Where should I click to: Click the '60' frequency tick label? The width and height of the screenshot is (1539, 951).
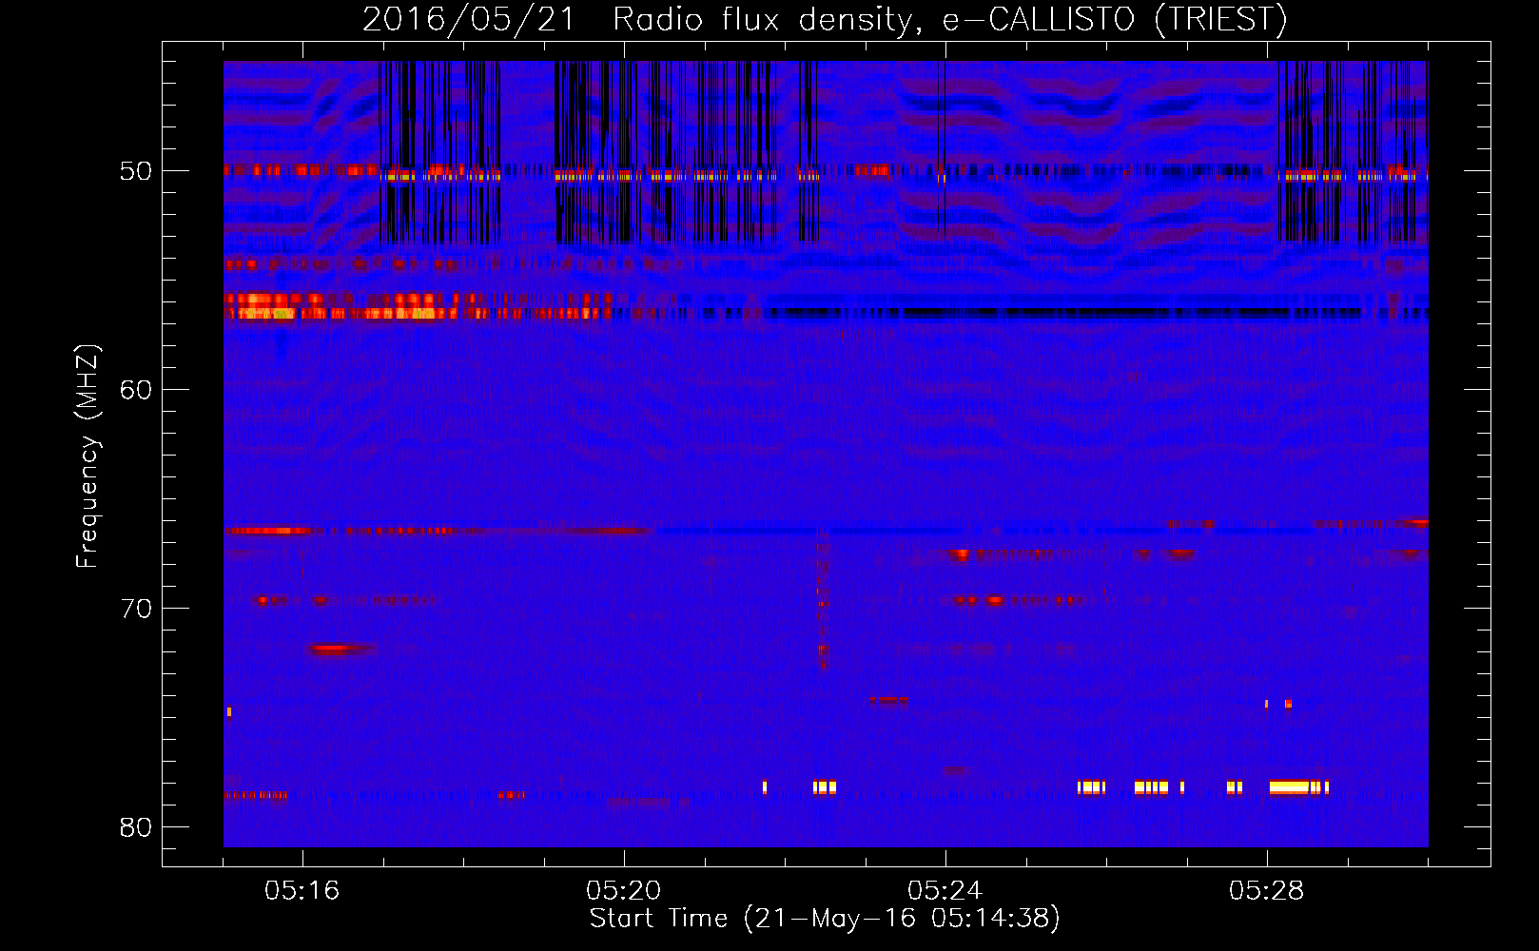(x=136, y=390)
